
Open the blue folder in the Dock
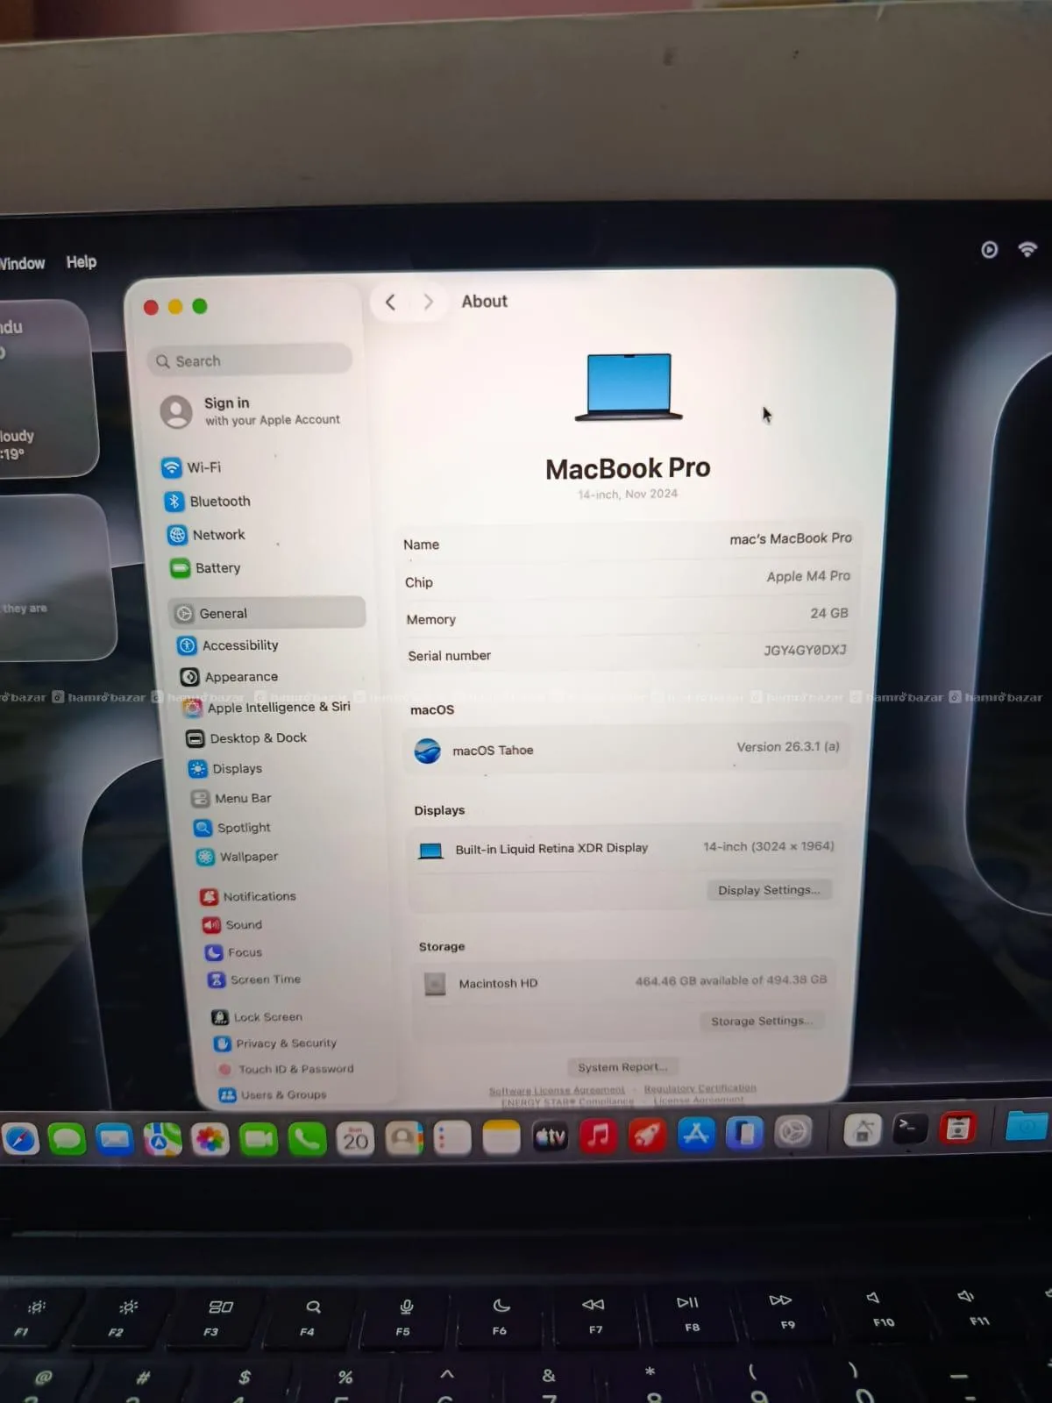click(x=1027, y=1124)
